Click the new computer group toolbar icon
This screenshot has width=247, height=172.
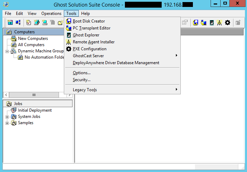point(36,23)
